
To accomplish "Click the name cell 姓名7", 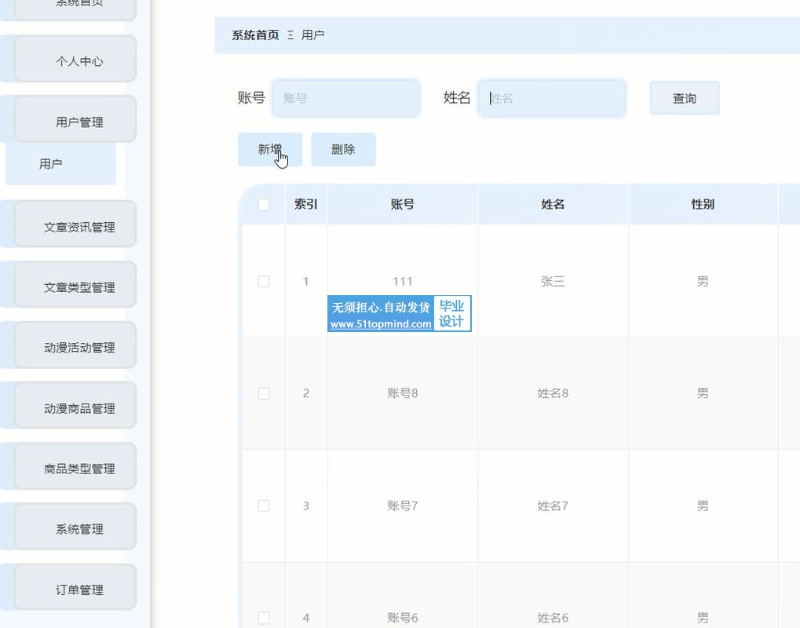I will [553, 506].
